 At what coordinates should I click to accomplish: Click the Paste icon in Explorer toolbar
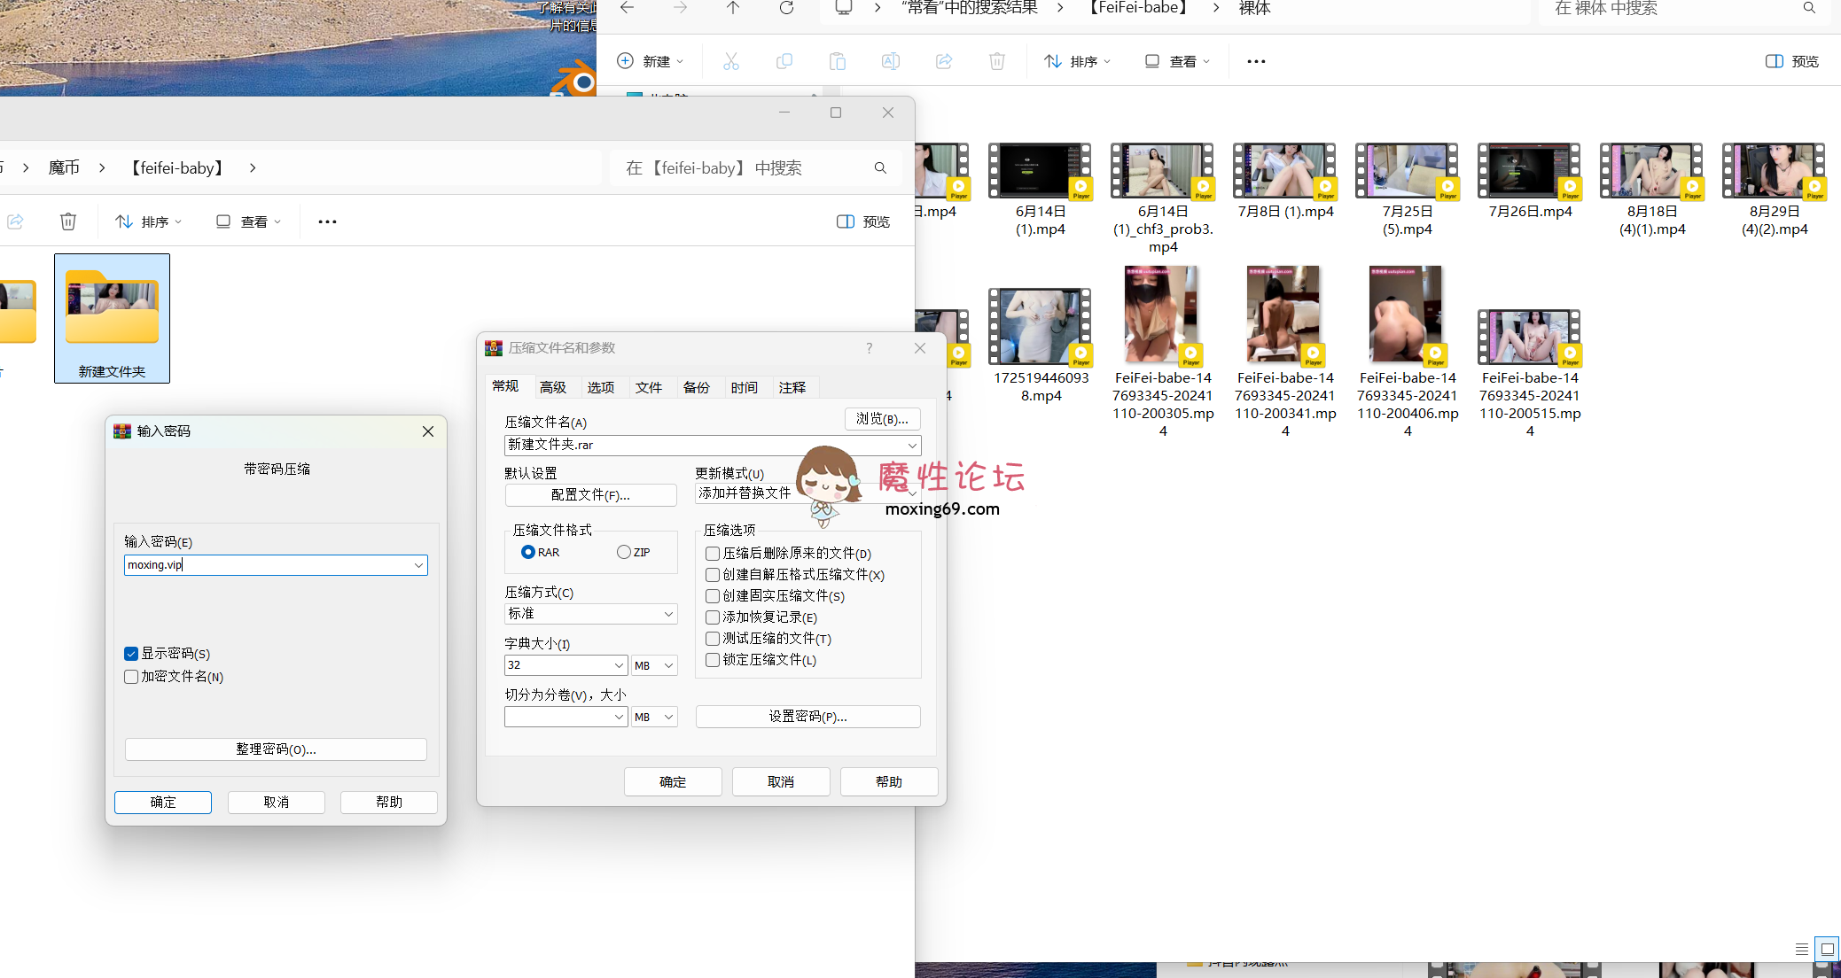[837, 60]
